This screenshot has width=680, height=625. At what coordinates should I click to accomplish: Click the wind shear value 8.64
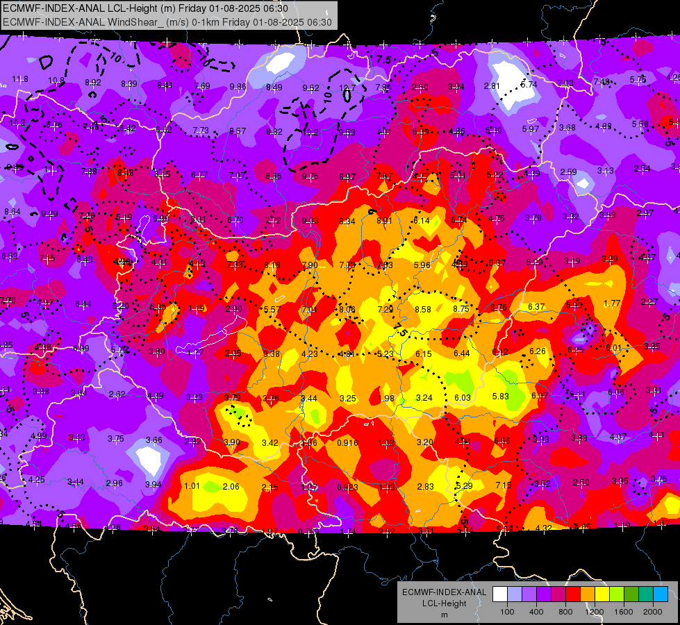(12, 212)
